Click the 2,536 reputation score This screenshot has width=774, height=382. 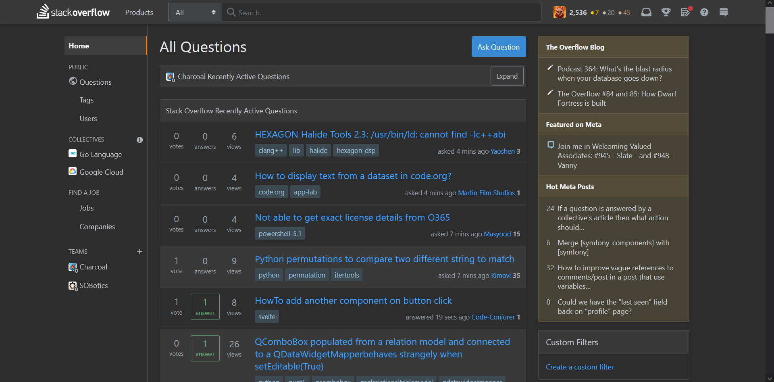(578, 13)
